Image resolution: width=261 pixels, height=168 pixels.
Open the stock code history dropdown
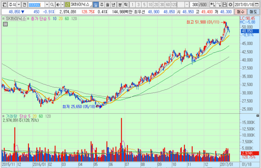pyautogui.click(x=47, y=4)
